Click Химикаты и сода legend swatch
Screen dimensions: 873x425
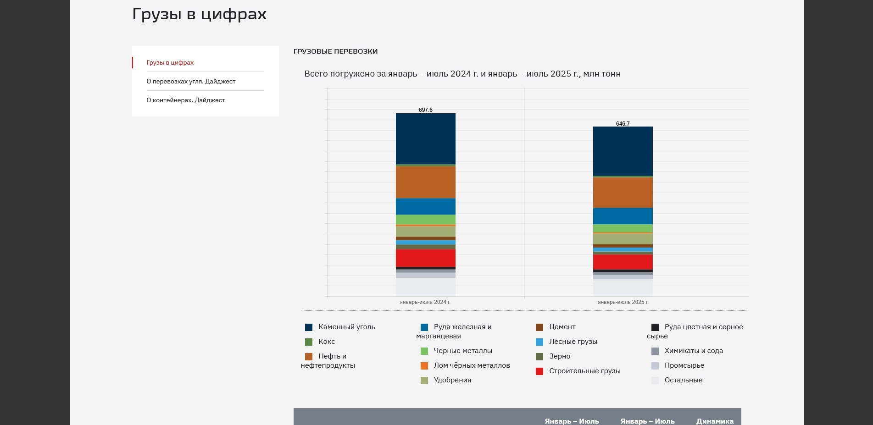pyautogui.click(x=655, y=351)
